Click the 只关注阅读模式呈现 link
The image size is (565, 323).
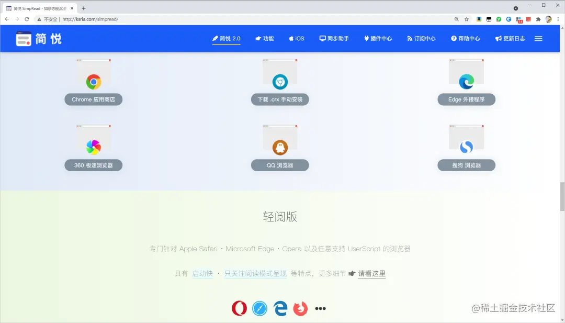[x=255, y=273]
